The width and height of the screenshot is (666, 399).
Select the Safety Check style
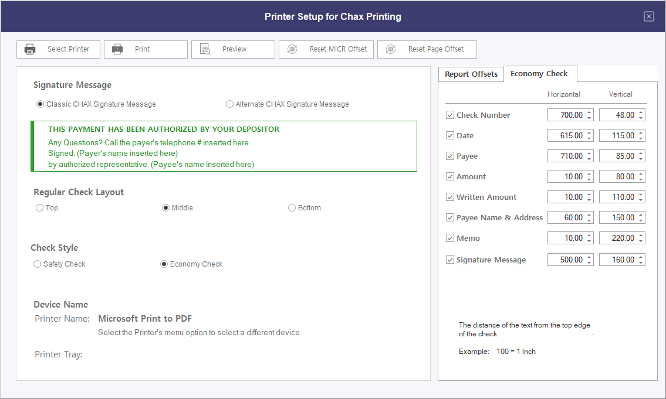(x=38, y=264)
